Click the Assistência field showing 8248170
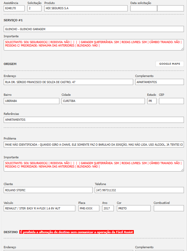 click(x=14, y=8)
